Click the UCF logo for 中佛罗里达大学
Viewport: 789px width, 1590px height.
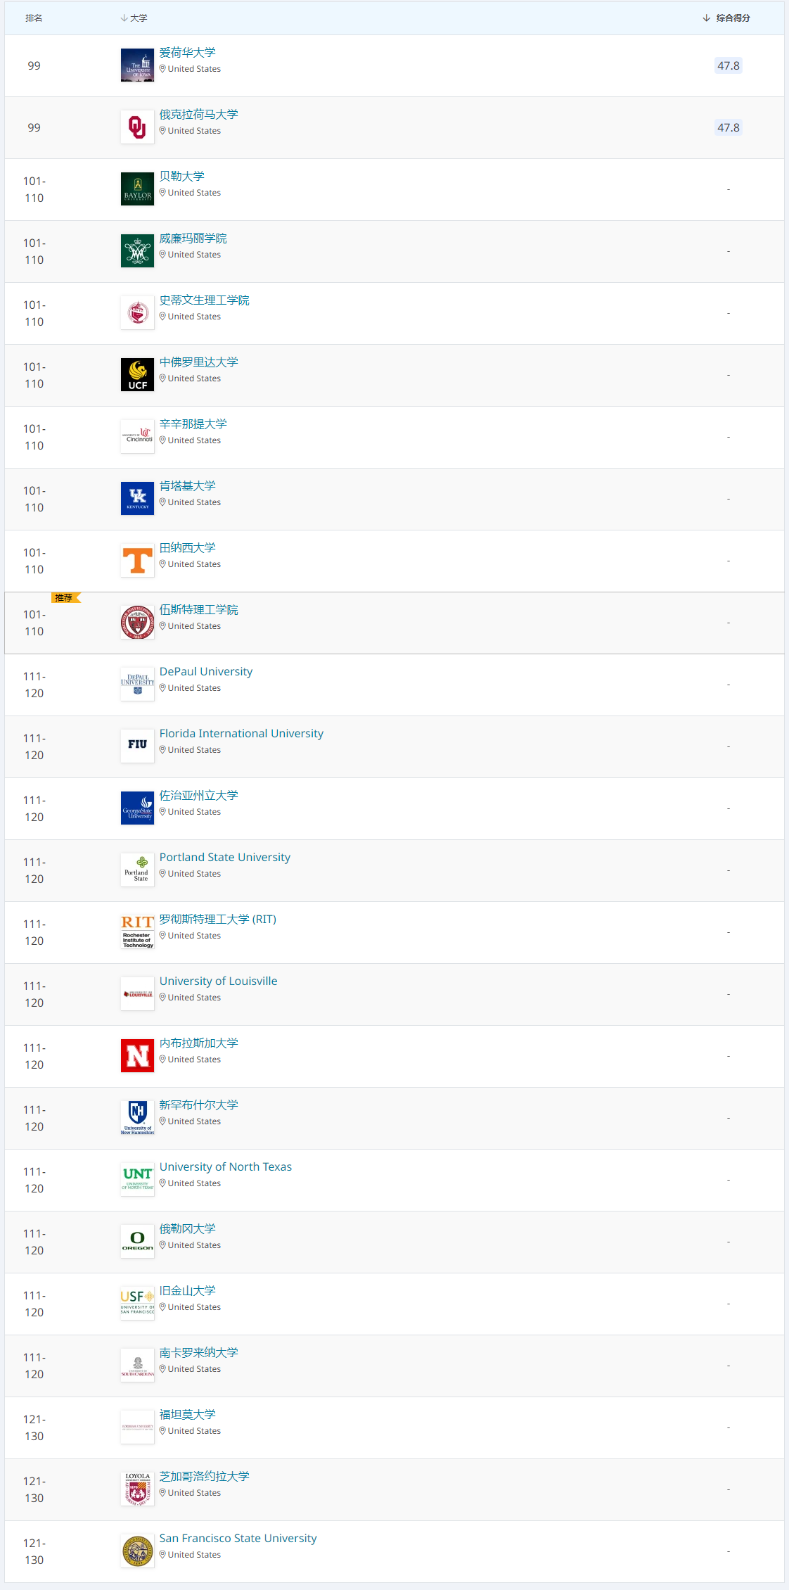coord(137,375)
